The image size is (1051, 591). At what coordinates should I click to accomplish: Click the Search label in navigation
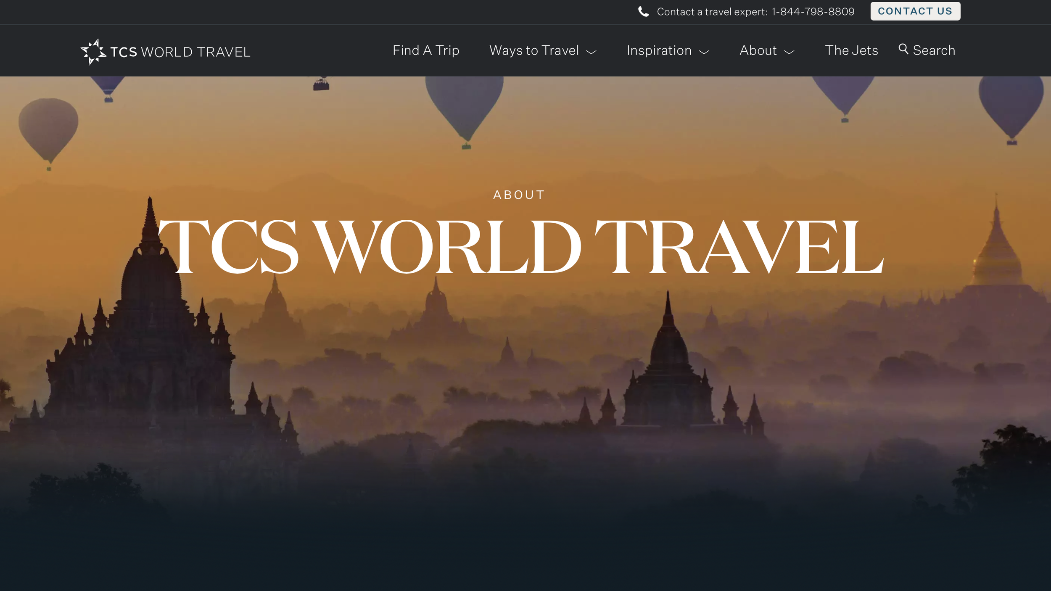coord(934,50)
